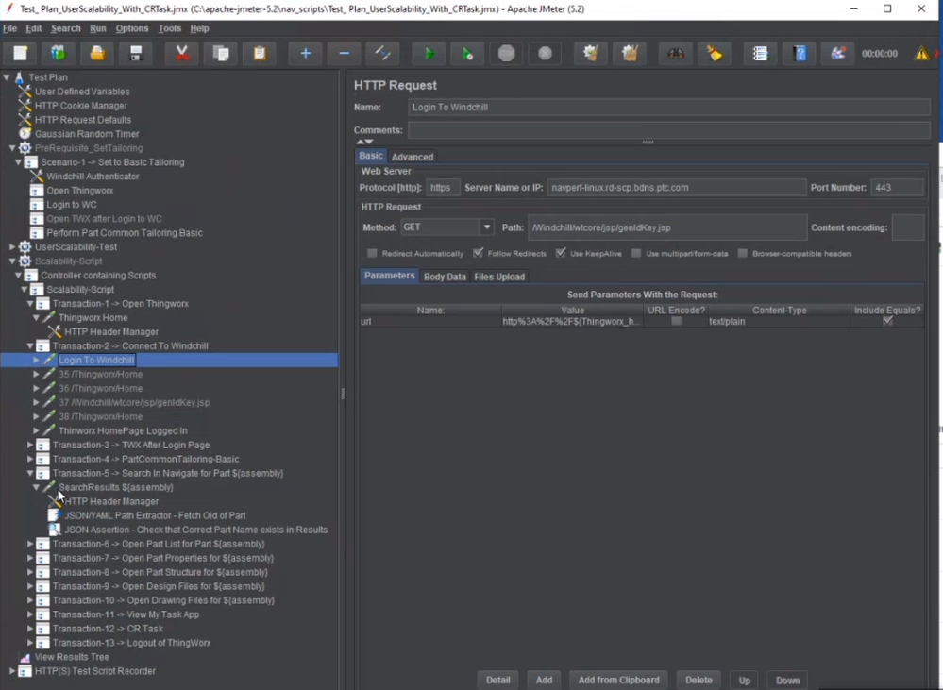Click the Stop test icon
The image size is (943, 690).
tap(506, 54)
